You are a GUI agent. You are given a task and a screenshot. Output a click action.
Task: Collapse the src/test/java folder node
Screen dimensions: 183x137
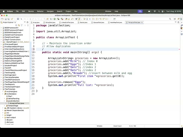(x=3, y=94)
